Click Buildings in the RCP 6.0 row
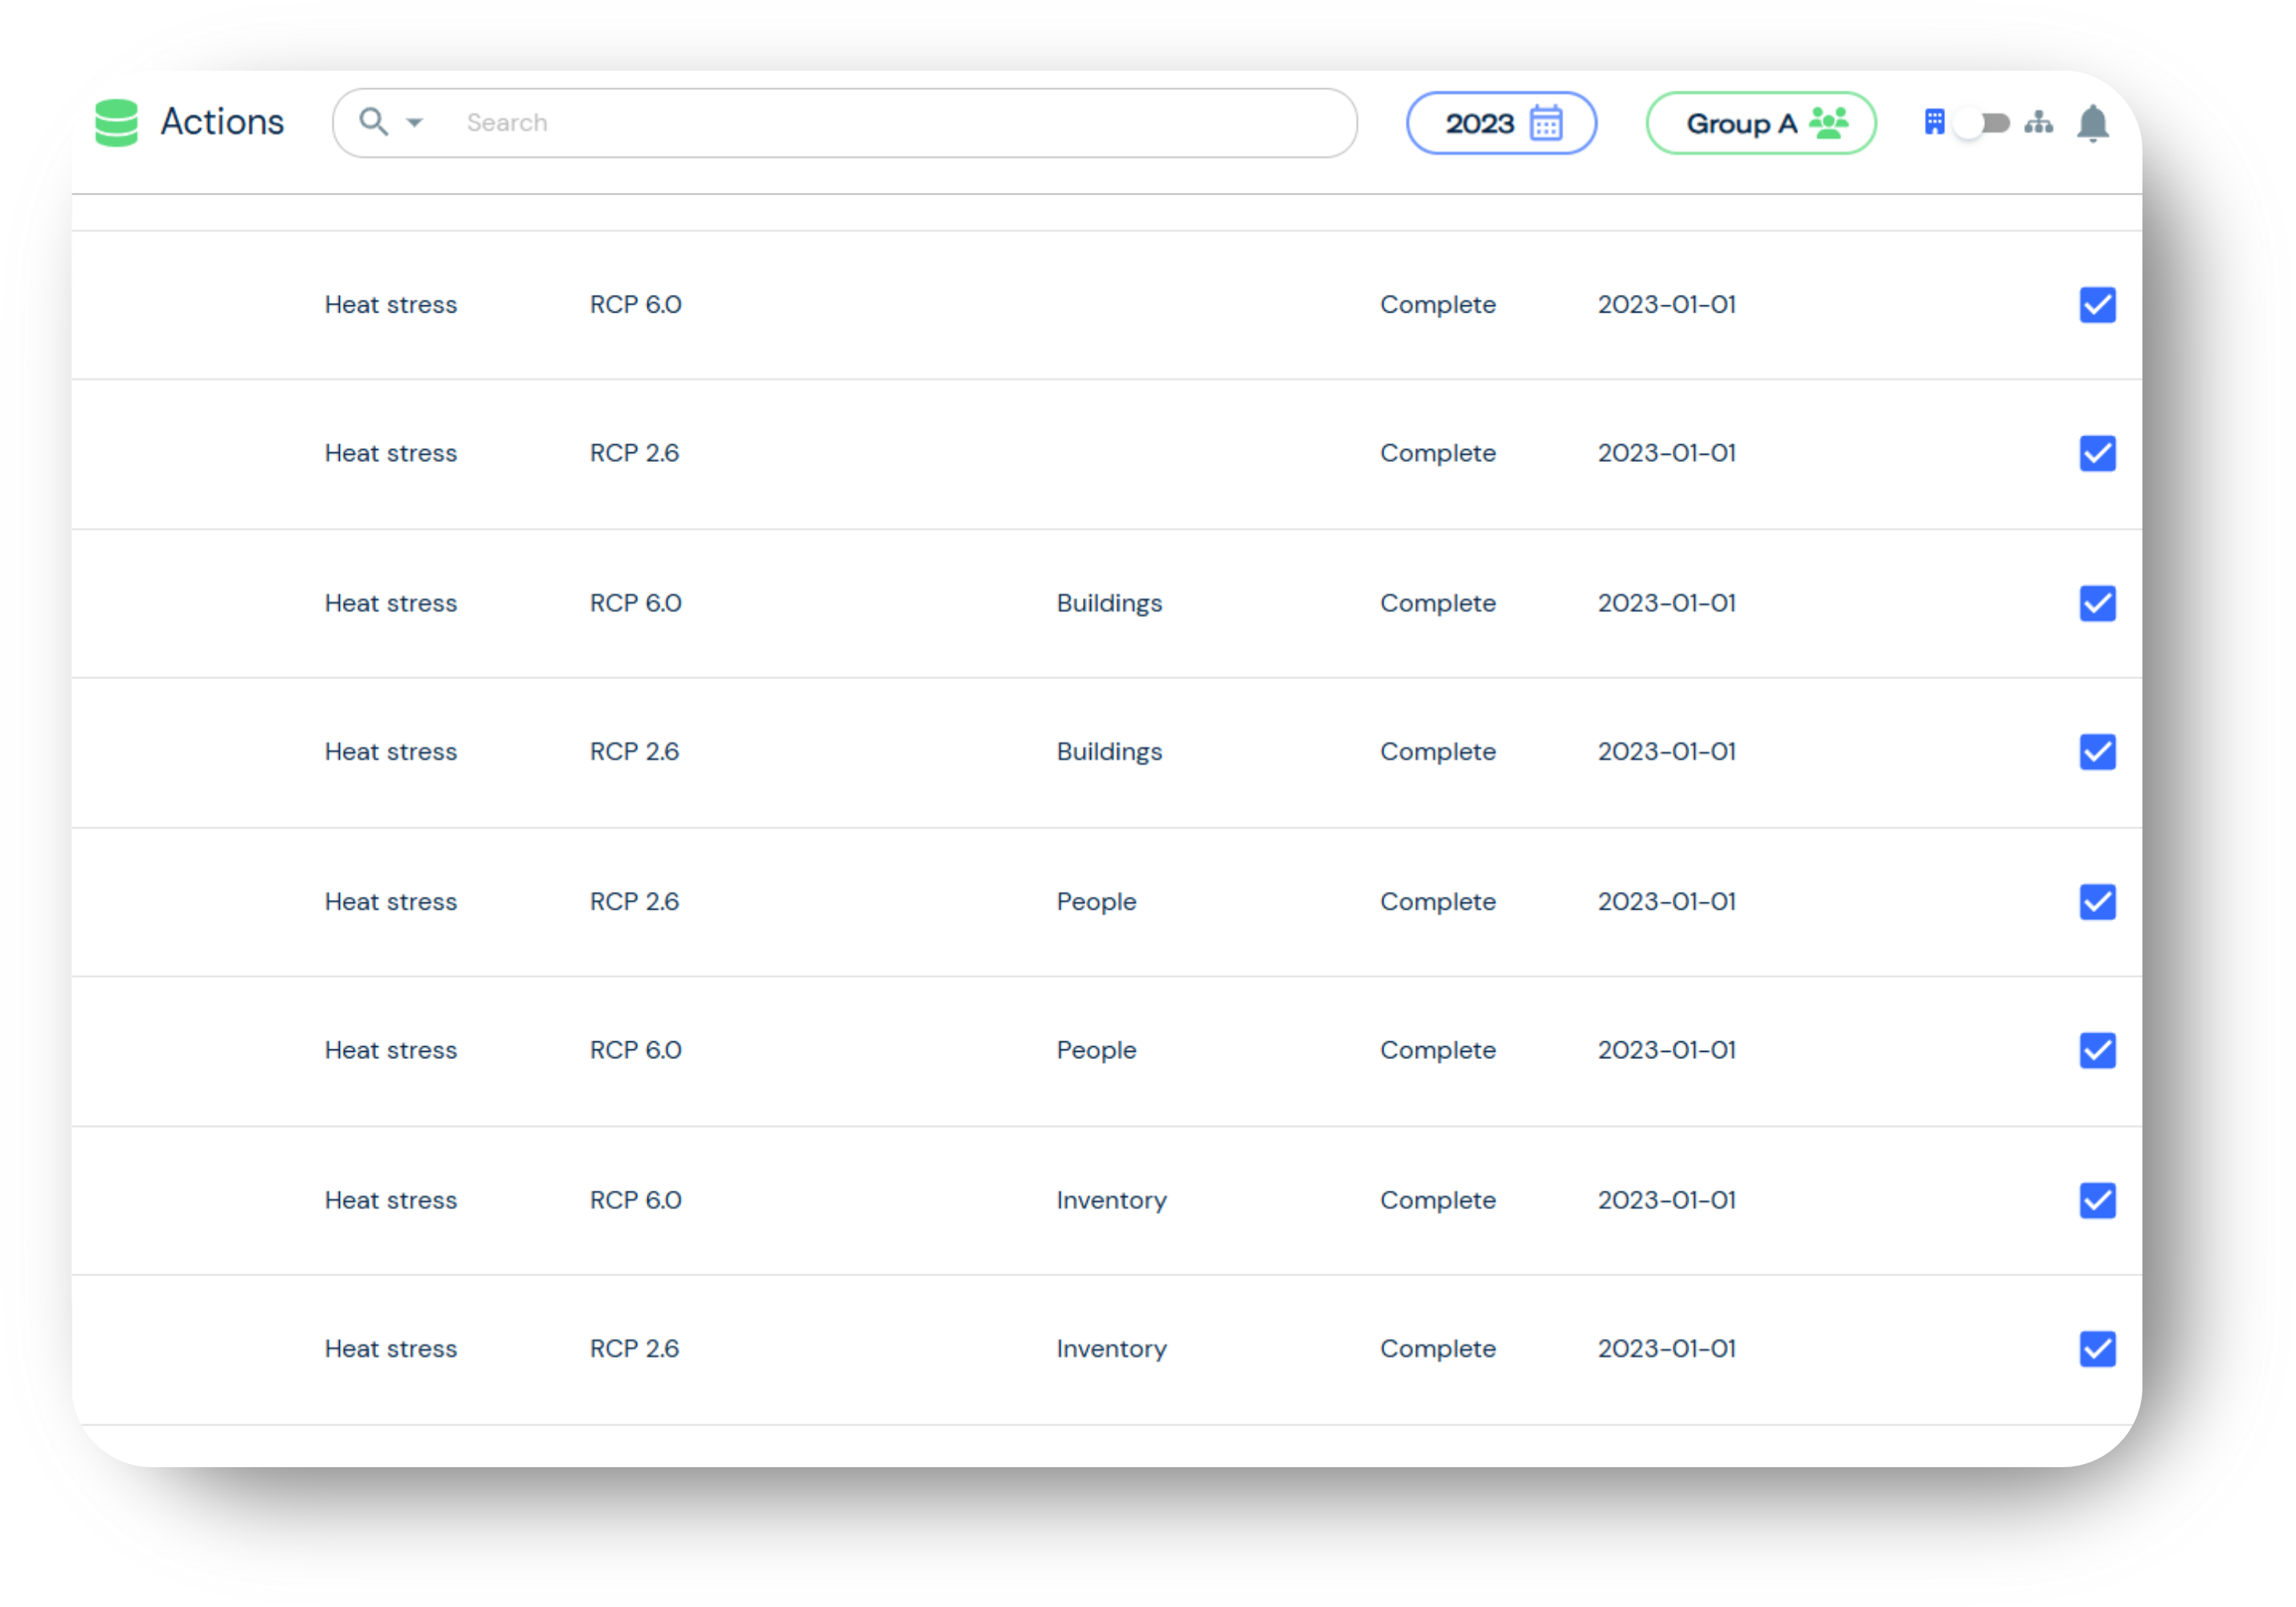 click(1109, 604)
